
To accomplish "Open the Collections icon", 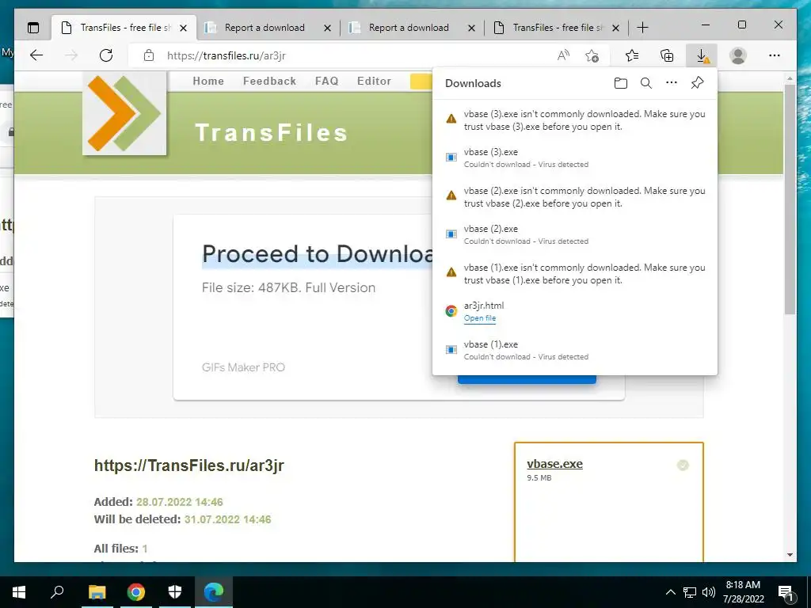I will pos(667,55).
